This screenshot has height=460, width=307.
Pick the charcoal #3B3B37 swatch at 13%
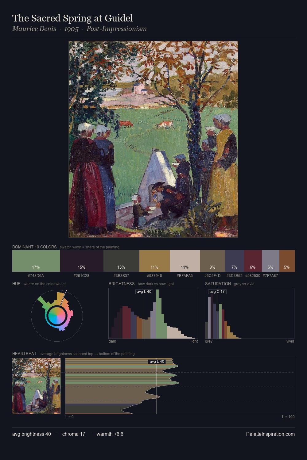point(121,261)
